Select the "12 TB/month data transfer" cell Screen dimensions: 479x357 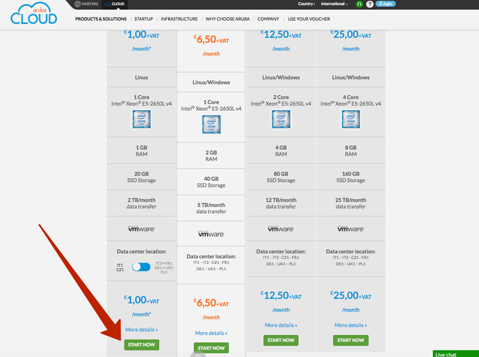coord(281,203)
